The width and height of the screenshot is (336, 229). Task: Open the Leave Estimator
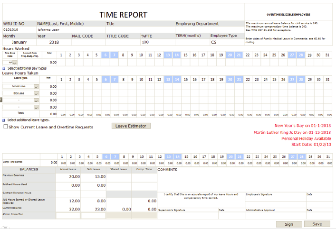(132, 126)
